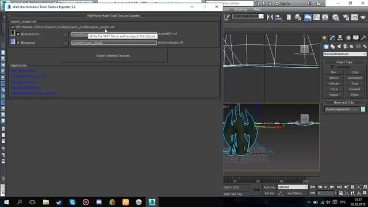Click the Sphere primitive button
The image size is (368, 207).
(333, 78)
